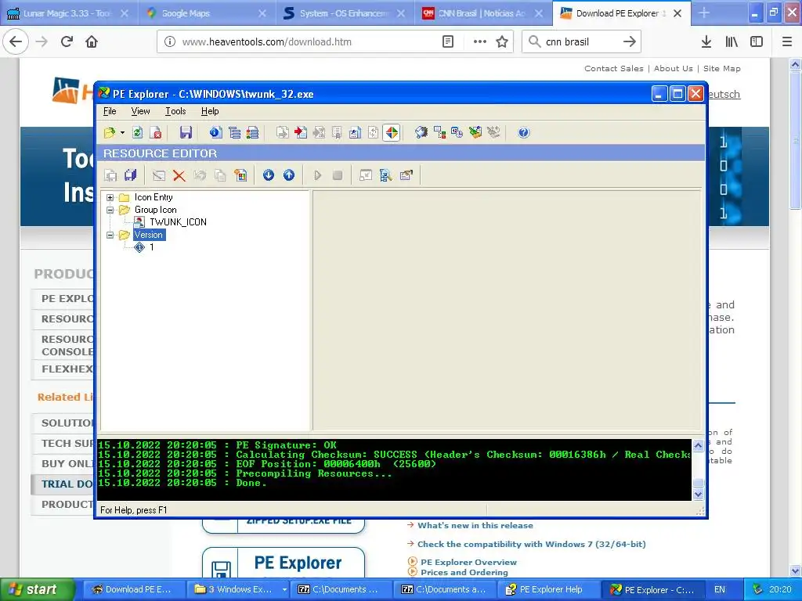This screenshot has height=601, width=802.
Task: Click the search box containing 'cnn brasil'
Action: pyautogui.click(x=582, y=42)
